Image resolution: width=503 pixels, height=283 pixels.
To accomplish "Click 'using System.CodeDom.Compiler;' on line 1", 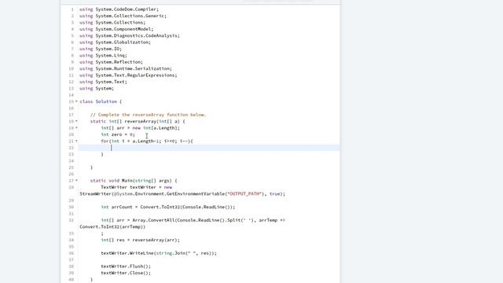I will (119, 9).
